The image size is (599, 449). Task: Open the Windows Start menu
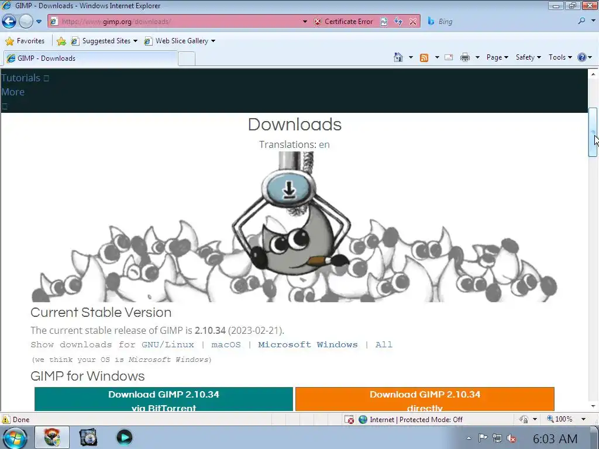pyautogui.click(x=15, y=437)
